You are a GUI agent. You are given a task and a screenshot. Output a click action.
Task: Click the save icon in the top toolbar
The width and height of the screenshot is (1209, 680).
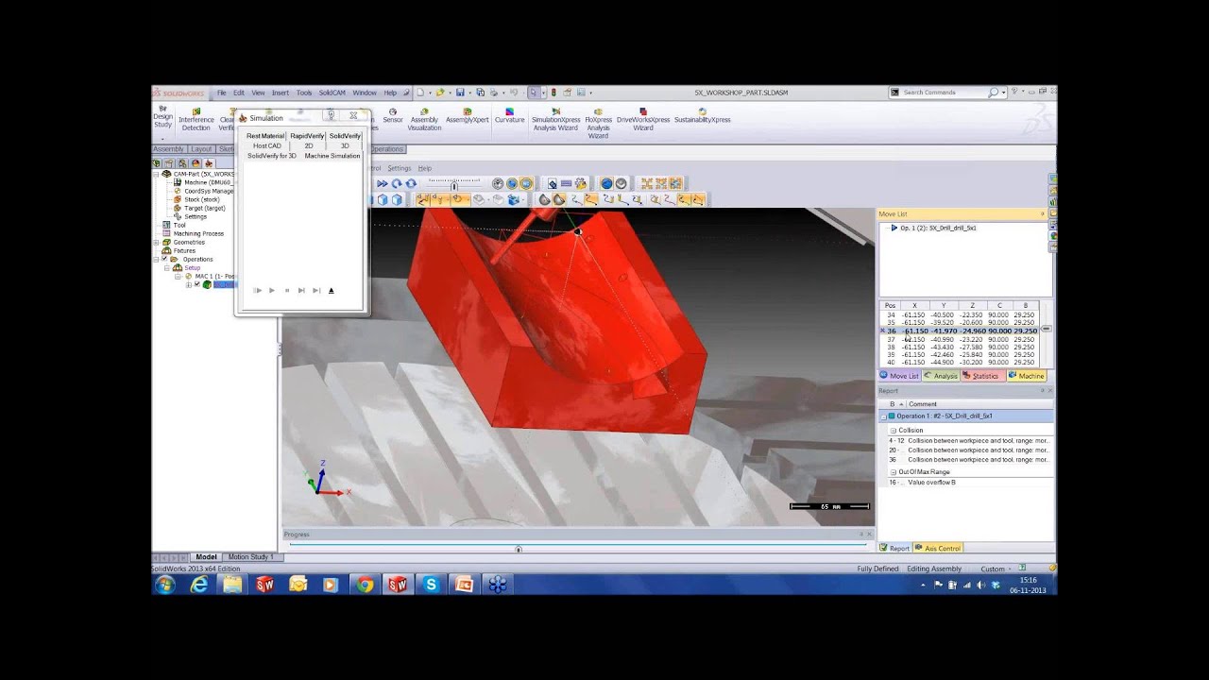coord(460,93)
